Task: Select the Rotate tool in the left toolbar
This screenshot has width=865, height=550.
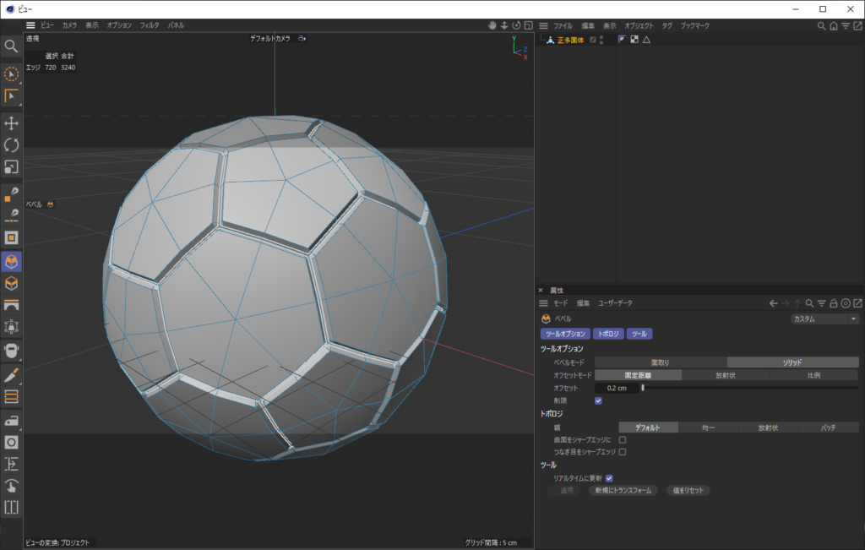Action: [12, 145]
